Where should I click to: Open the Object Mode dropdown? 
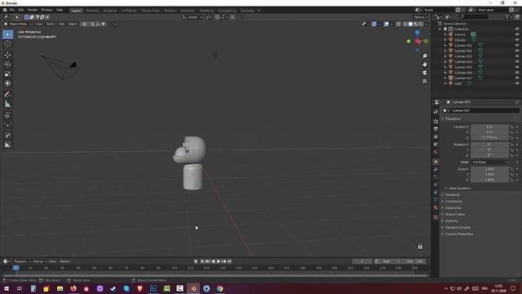click(18, 24)
